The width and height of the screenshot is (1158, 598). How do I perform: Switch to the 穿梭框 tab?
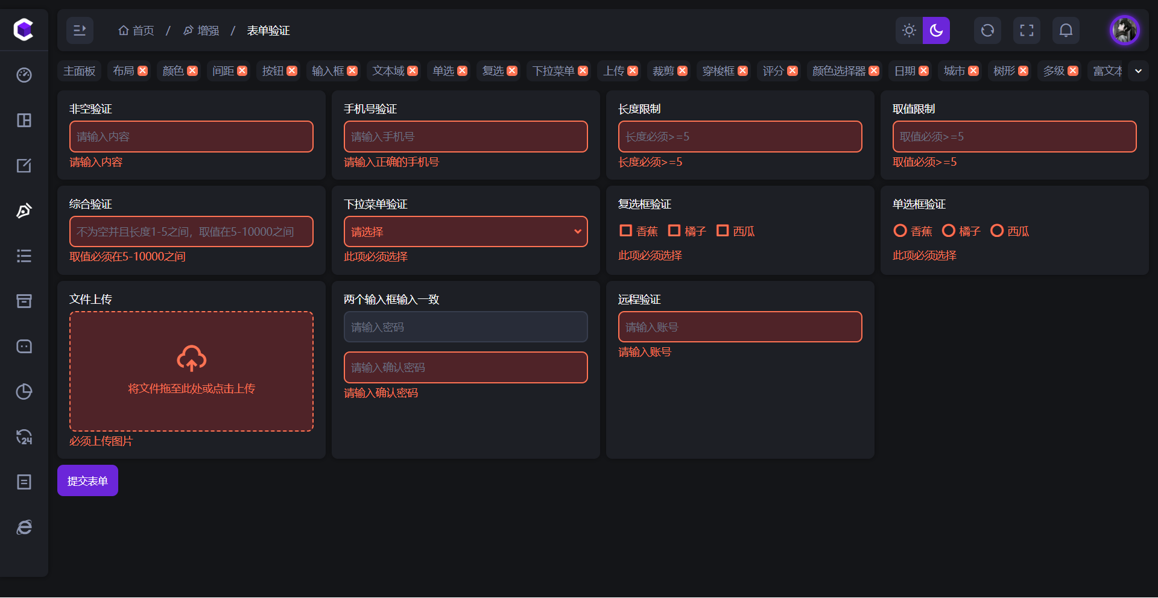pos(718,71)
